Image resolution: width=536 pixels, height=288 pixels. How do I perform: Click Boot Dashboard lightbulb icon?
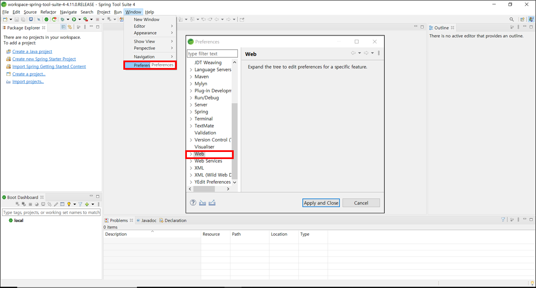[69, 204]
